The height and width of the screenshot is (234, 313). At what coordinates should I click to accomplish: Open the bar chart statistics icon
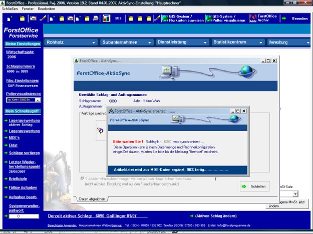pos(106,18)
